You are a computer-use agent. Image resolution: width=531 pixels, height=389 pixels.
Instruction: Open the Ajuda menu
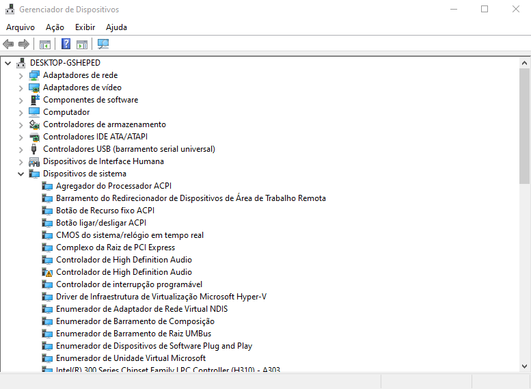click(116, 27)
